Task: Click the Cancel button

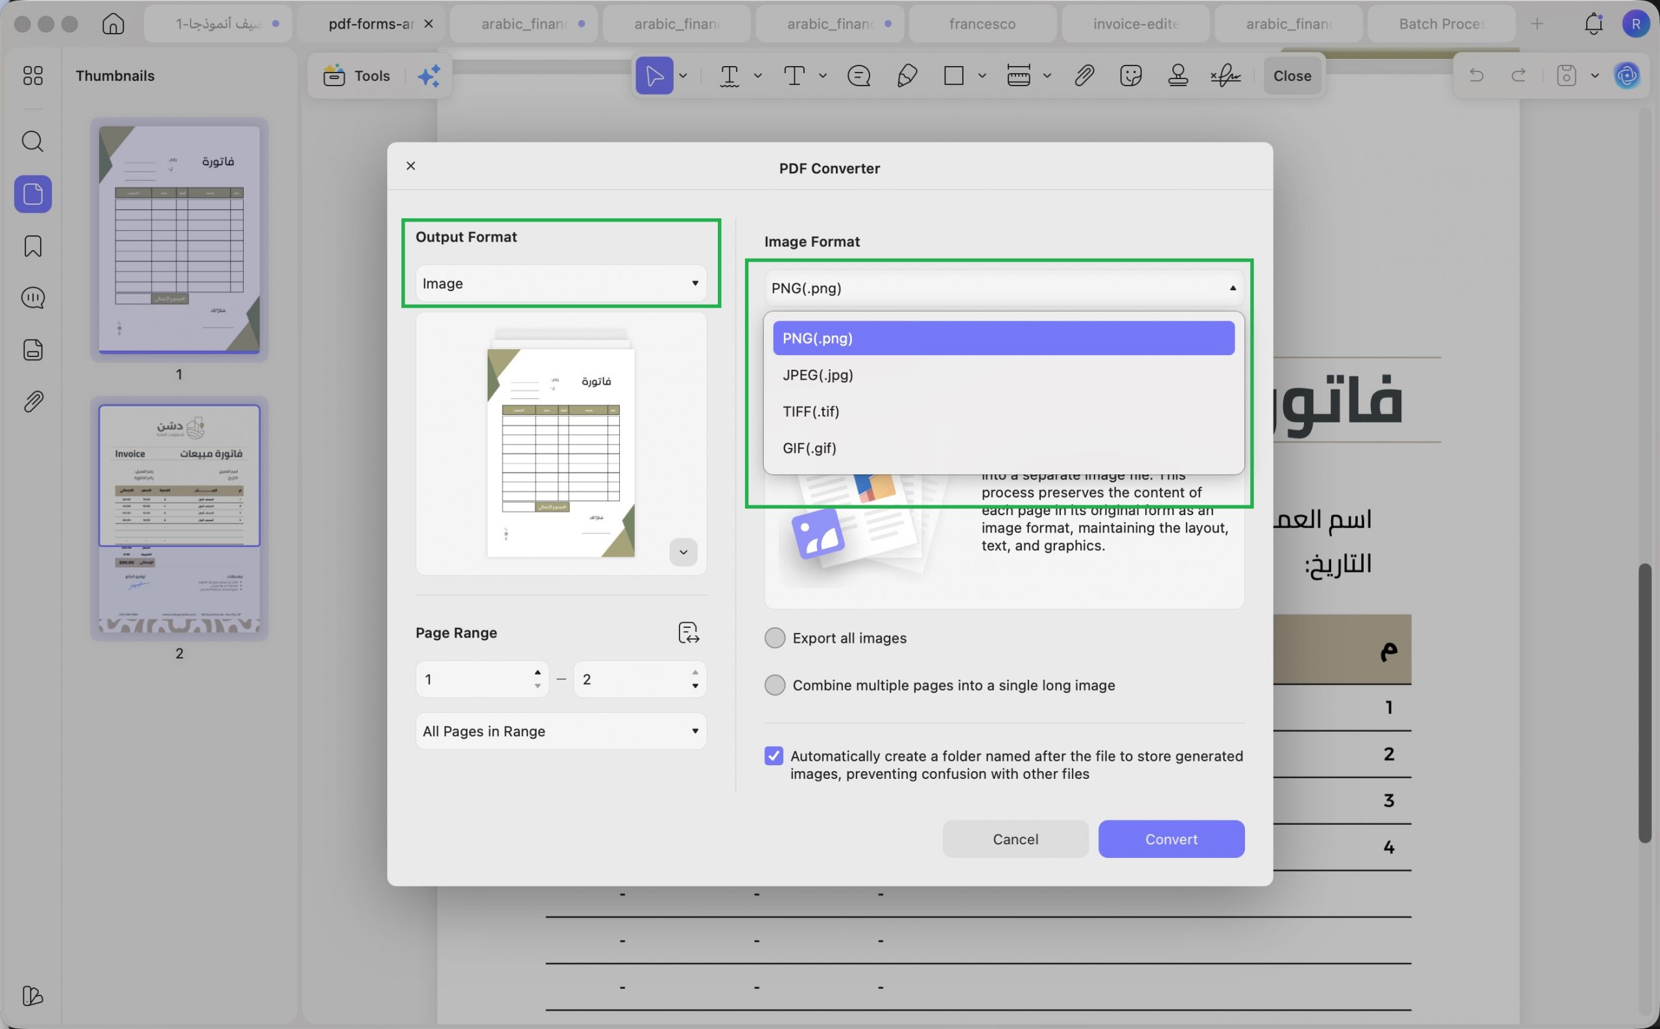Action: 1015,839
